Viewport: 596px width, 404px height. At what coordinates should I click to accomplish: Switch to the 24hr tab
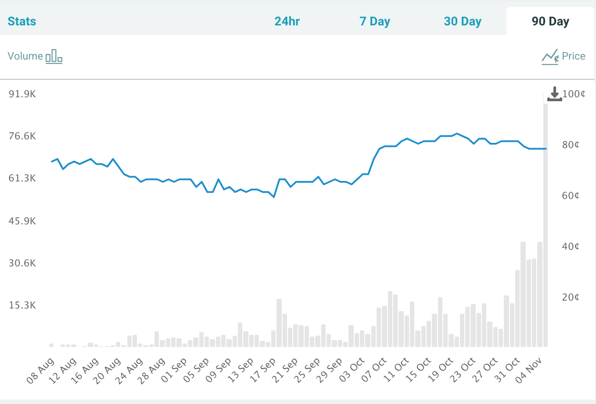tap(287, 21)
